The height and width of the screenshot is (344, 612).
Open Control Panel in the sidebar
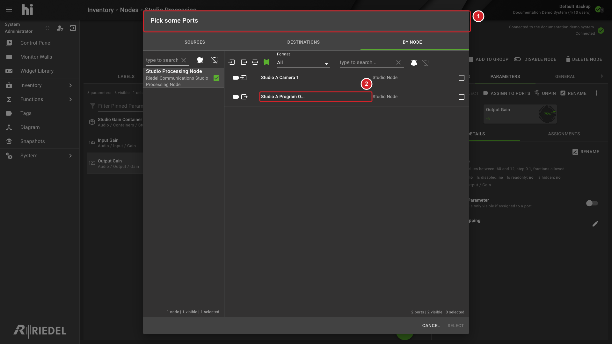40,43
